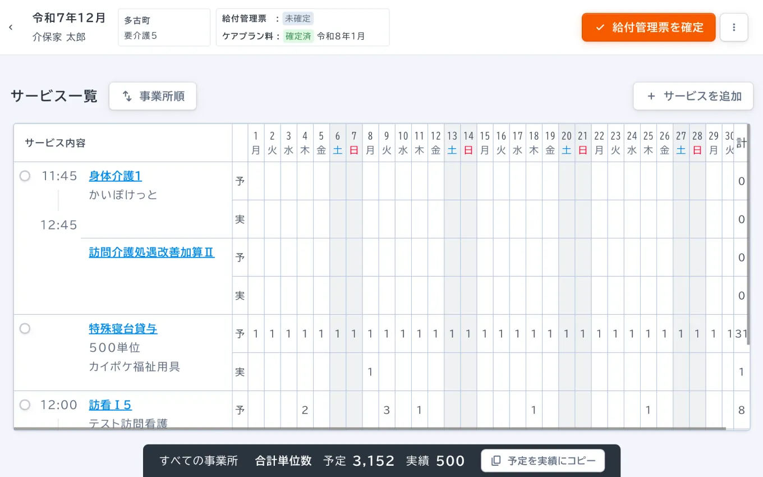Open the 訪問介護処遇改善加算Ⅱ link
The height and width of the screenshot is (477, 763).
pyautogui.click(x=151, y=253)
